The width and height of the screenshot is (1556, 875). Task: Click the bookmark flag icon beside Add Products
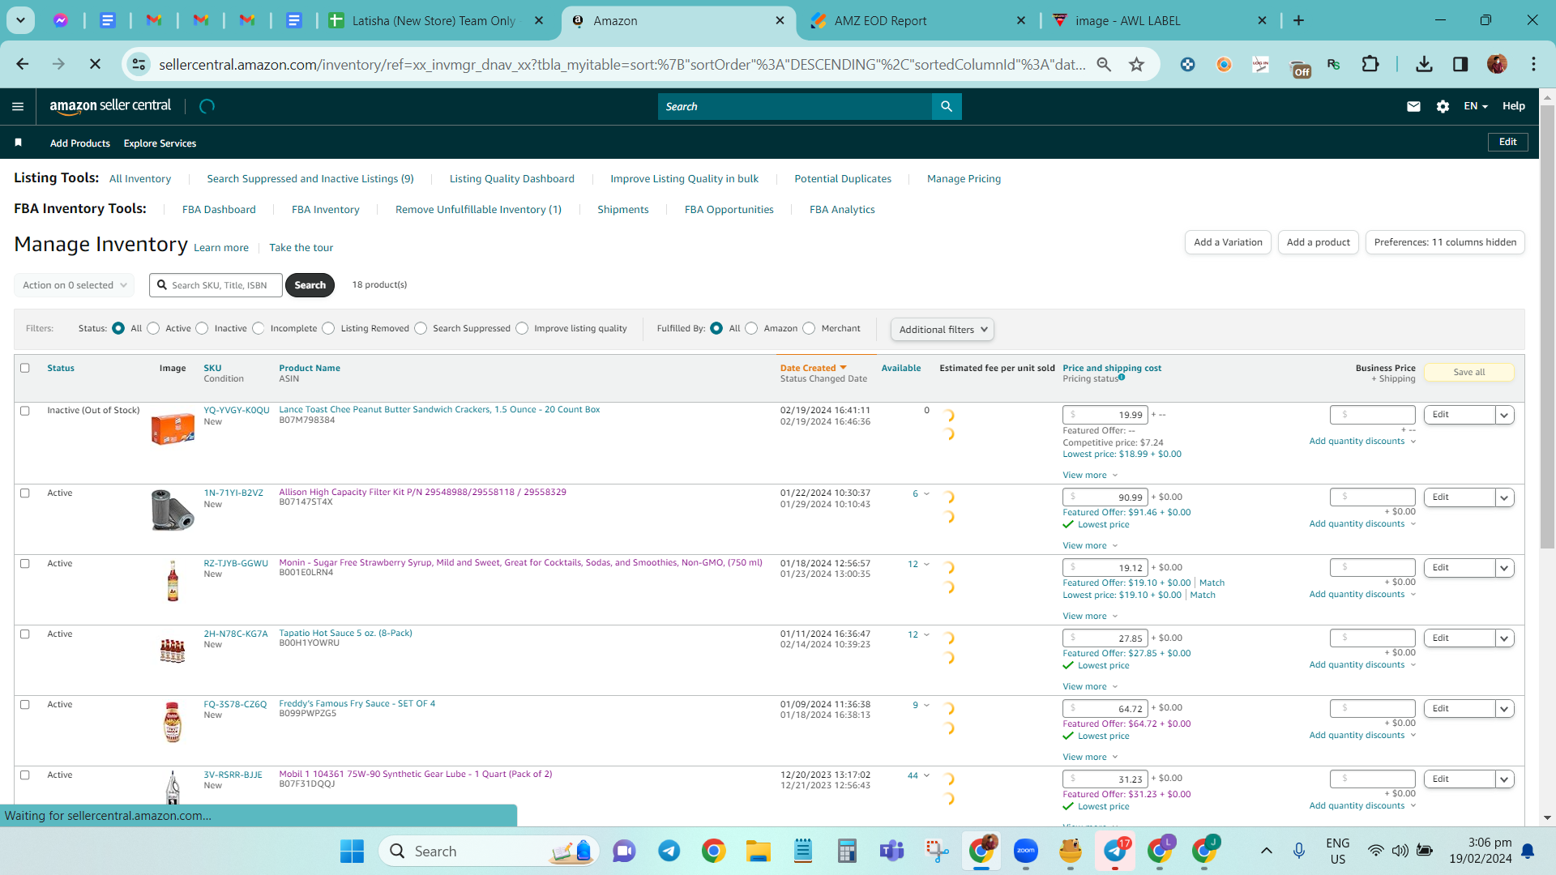pos(18,143)
